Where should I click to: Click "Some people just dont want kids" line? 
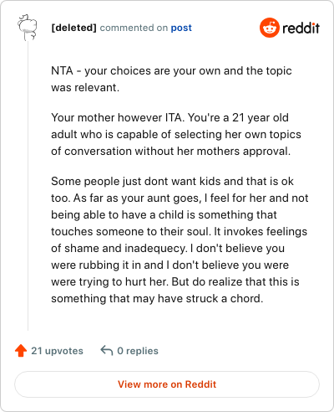172,182
